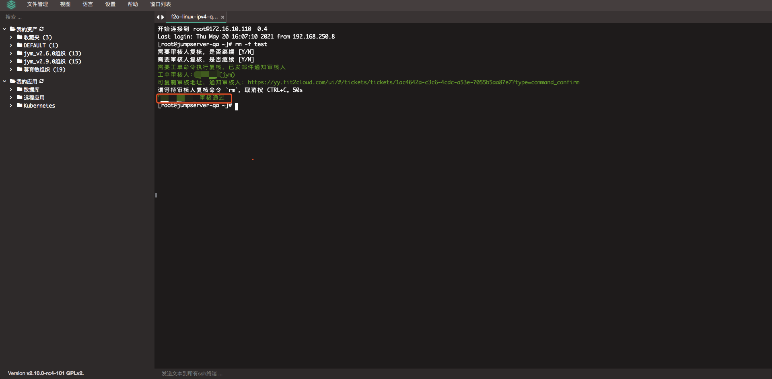
Task: Open the 设置 menu
Action: click(x=110, y=4)
